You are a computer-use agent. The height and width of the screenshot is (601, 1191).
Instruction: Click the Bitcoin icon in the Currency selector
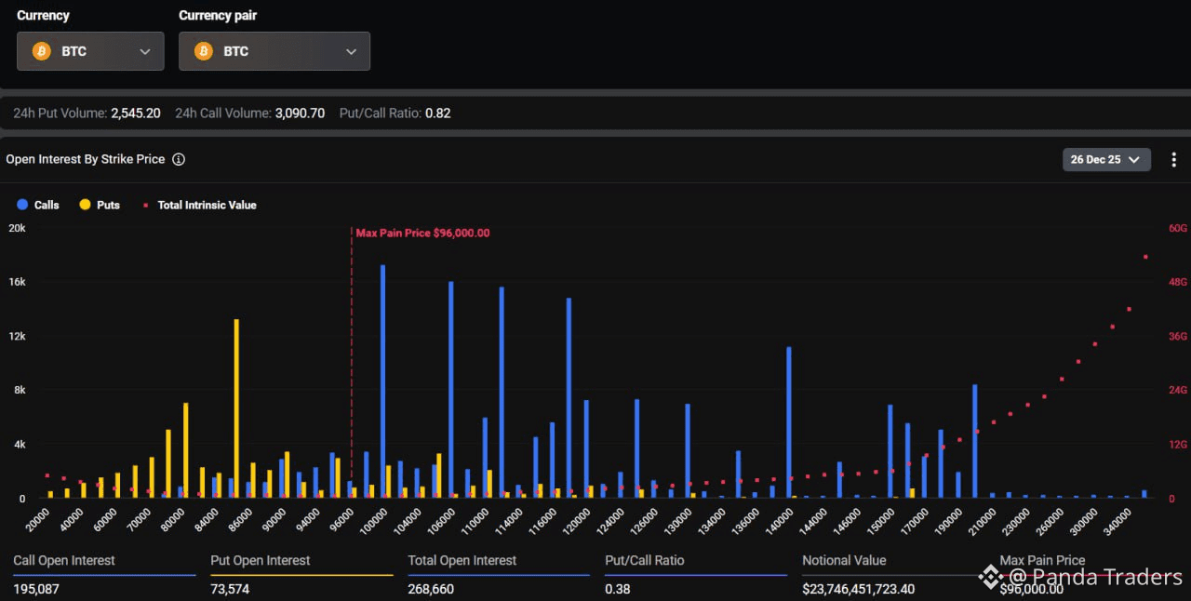(42, 51)
